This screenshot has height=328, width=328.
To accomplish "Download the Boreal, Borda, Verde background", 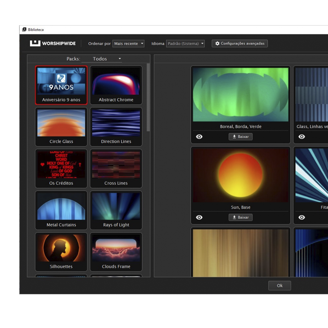I will tap(240, 137).
